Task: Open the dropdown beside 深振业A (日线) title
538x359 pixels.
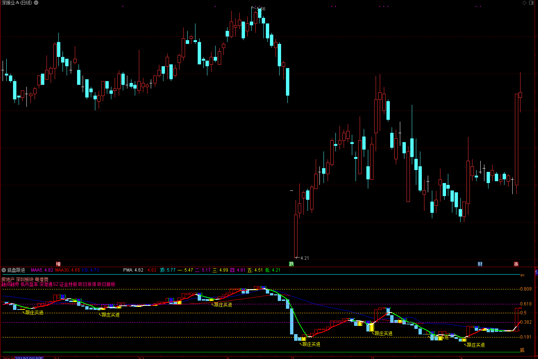Action: pos(36,3)
